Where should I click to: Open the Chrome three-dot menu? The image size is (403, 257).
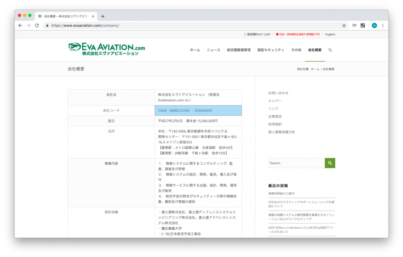[383, 25]
